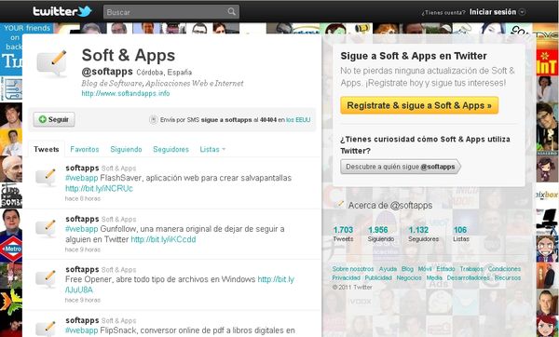The height and width of the screenshot is (337, 559).
Task: Open bit.ly/iNCRUc link
Action: (99, 188)
